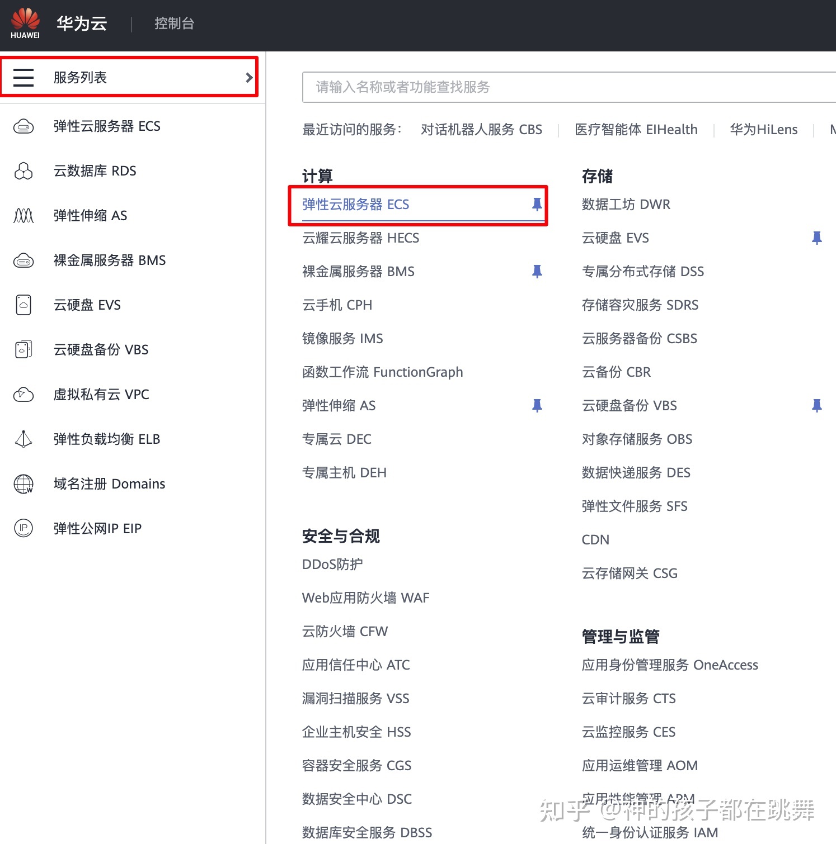Select 云硬盘备份 VBS in sidebar
The height and width of the screenshot is (844, 836).
tap(101, 350)
